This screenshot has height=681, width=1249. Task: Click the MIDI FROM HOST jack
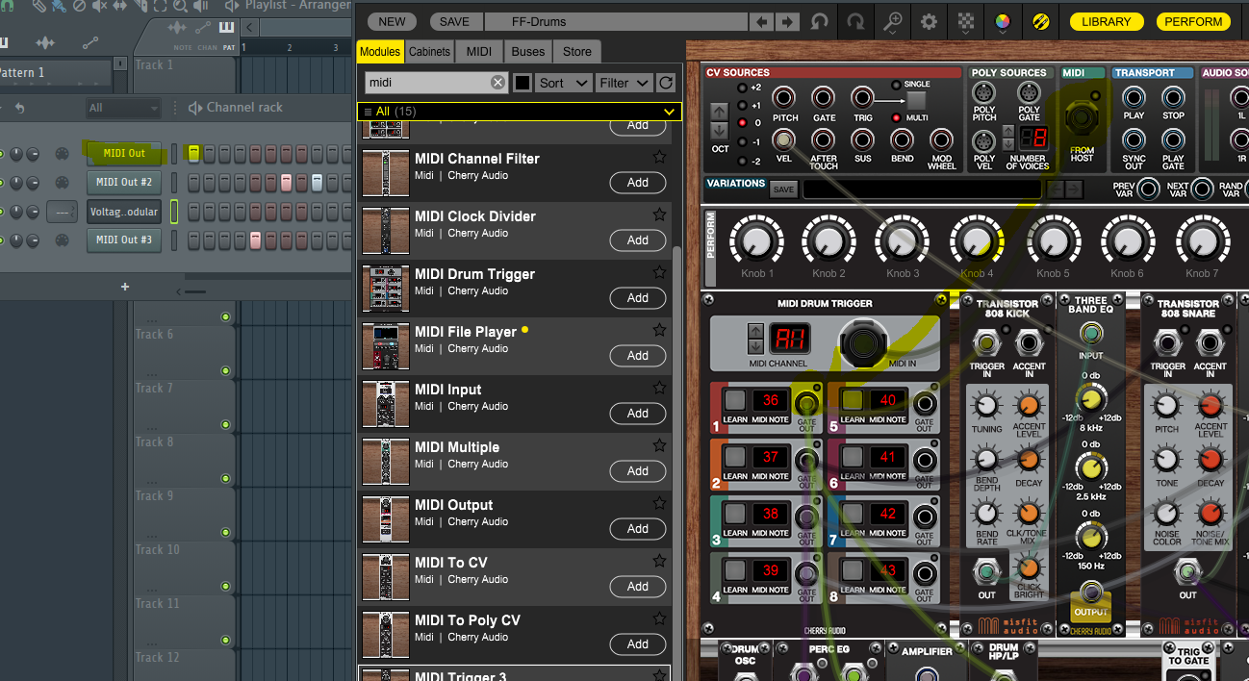tap(1082, 118)
